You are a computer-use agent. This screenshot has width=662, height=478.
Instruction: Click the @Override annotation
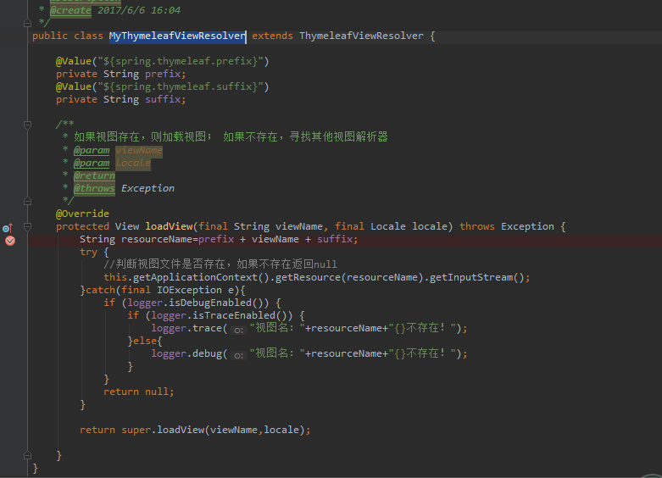[82, 214]
